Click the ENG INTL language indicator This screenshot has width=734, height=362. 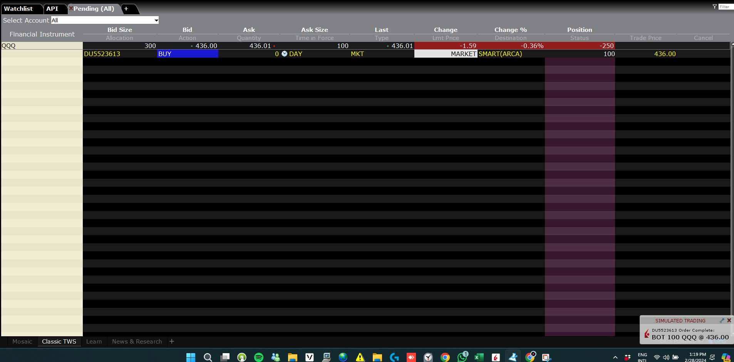point(642,357)
